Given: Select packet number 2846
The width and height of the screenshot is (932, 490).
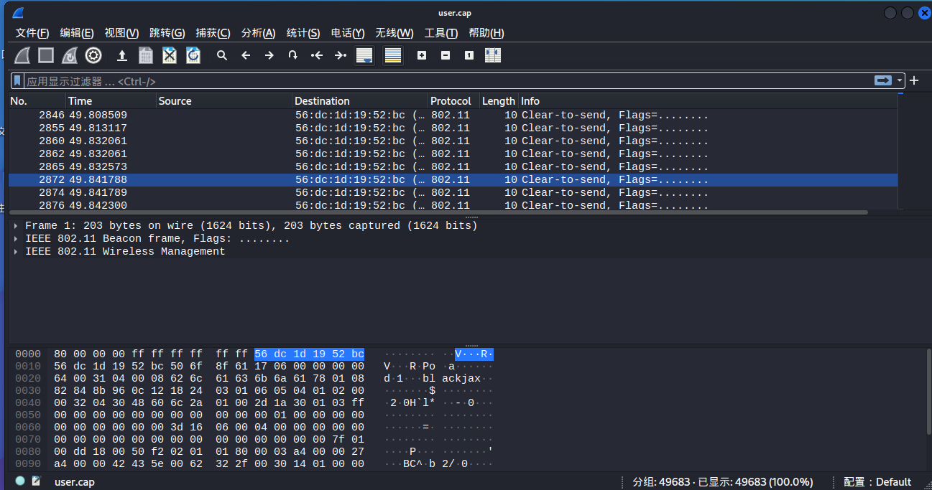Looking at the screenshot, I should tap(453, 115).
